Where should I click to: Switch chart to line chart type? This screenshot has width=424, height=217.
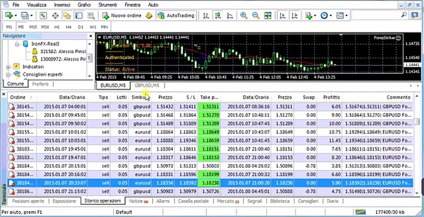click(x=230, y=15)
